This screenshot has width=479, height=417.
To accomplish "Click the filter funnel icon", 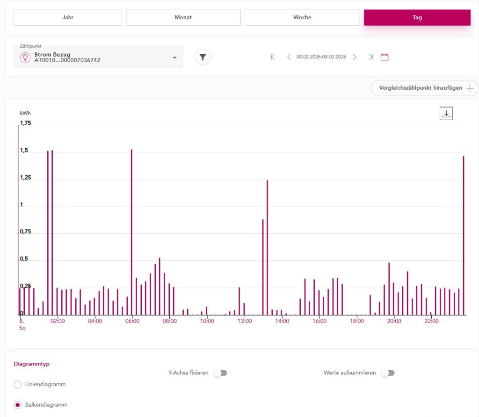I will [203, 57].
